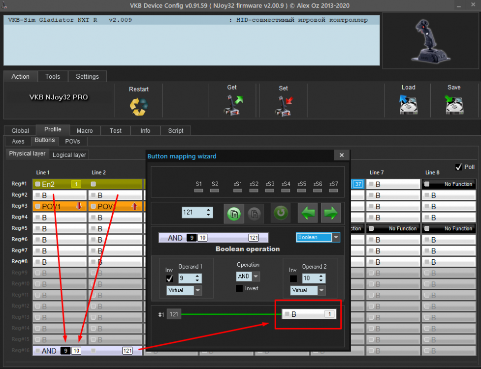Go to next button with right arrow
481x369 pixels.
click(x=331, y=213)
